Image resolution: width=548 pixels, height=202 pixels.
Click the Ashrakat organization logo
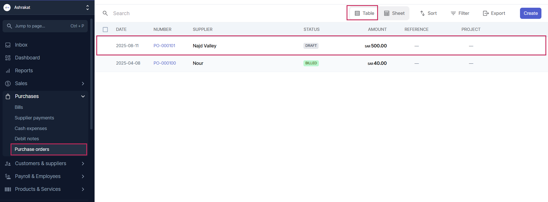coord(7,7)
